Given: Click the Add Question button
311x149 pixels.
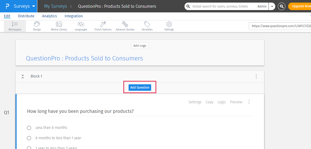Looking at the screenshot, I should point(140,88).
